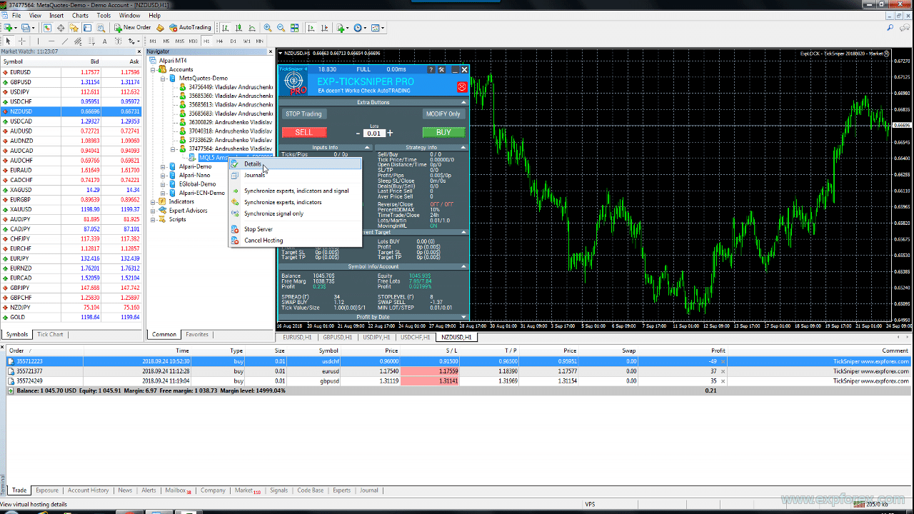The width and height of the screenshot is (914, 514).
Task: Click the Zoom Out magnifier icon
Action: point(281,28)
